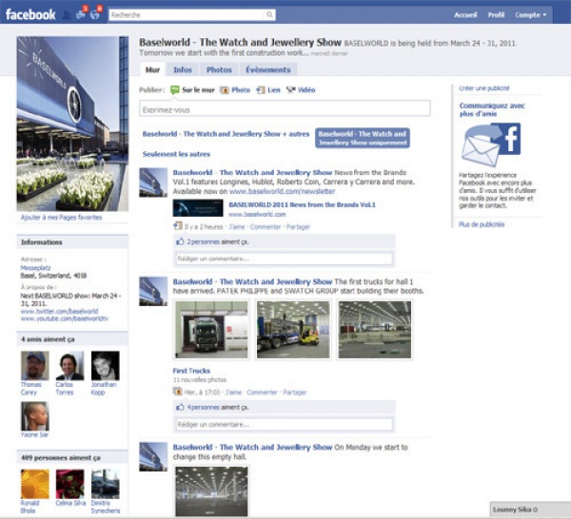Open the Messeplatz address link
Screen dimensions: 571x519
click(36, 268)
